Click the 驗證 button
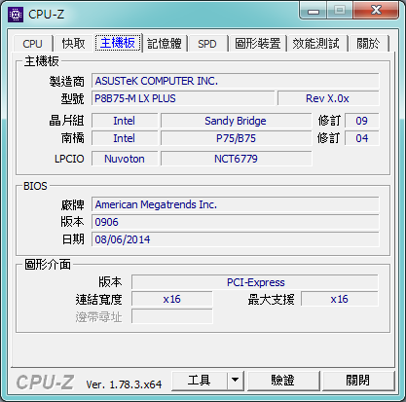The width and height of the screenshot is (406, 402). pyautogui.click(x=283, y=381)
